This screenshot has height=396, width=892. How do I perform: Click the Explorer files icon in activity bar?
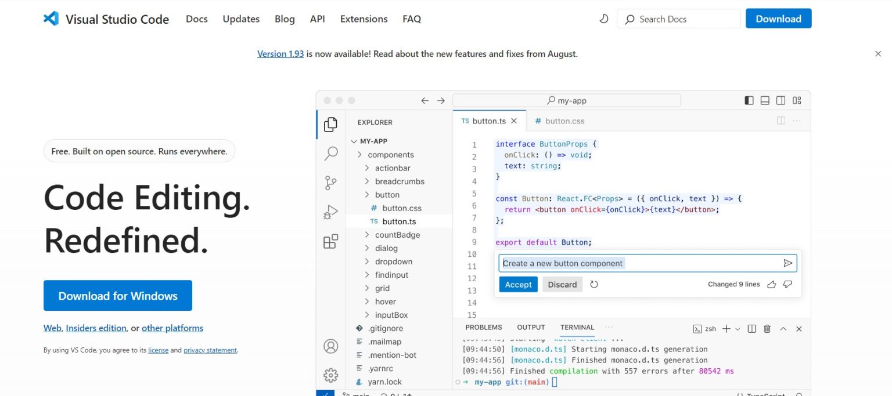coord(330,125)
